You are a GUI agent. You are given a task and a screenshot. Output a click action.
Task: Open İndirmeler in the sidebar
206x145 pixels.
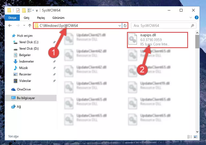[27, 61]
